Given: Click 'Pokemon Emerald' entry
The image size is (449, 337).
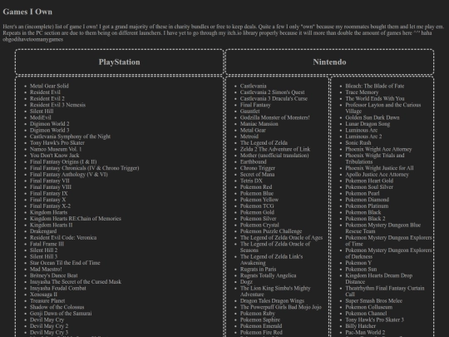Looking at the screenshot, I should (261, 326).
